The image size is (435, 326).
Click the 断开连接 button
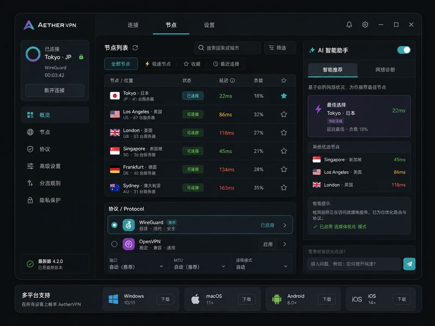[55, 90]
